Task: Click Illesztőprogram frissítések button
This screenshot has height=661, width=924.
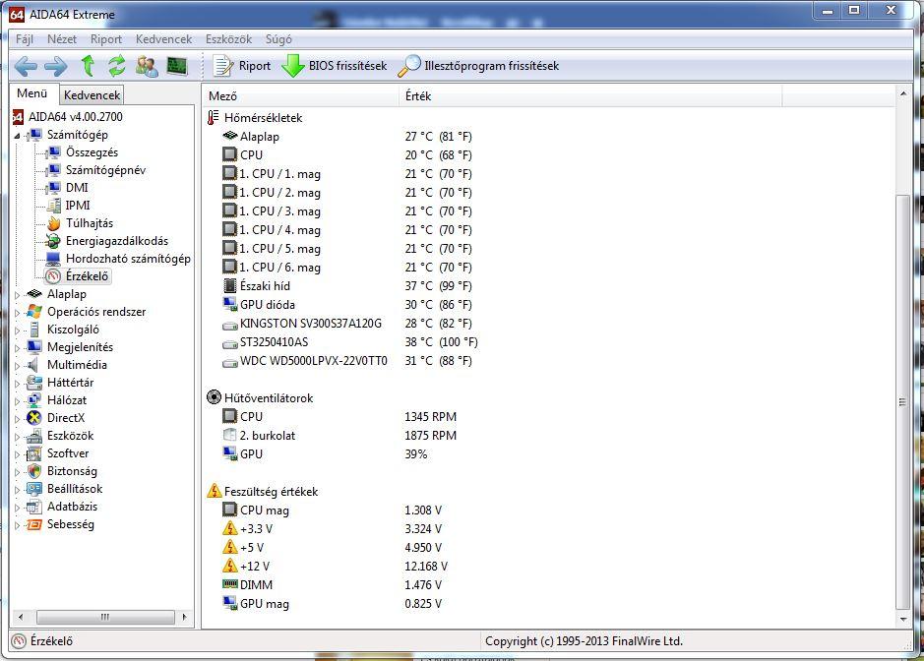Action: click(x=478, y=66)
